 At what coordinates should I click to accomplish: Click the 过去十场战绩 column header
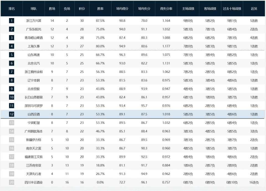point(232,9)
